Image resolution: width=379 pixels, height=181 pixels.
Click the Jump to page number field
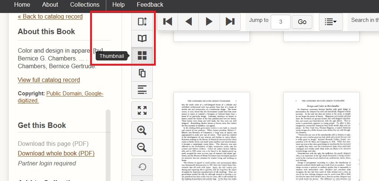click(x=281, y=22)
